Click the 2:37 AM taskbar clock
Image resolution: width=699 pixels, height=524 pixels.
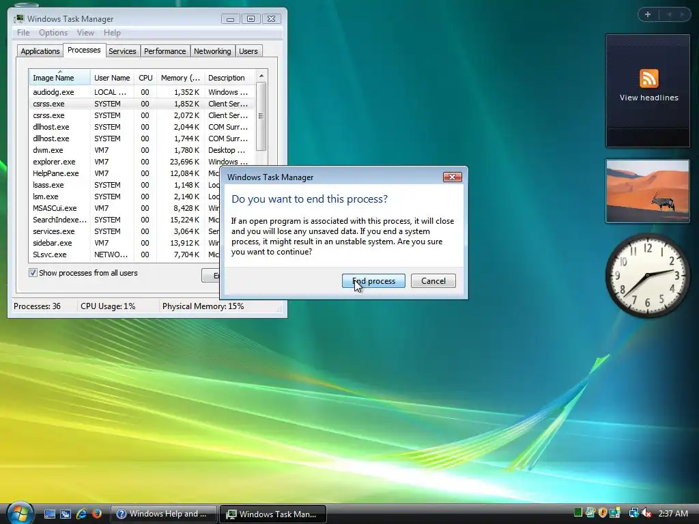tap(673, 513)
